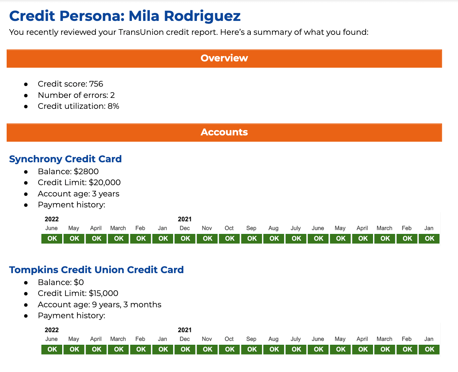
Task: Select the orange Overview banner
Action: point(224,58)
